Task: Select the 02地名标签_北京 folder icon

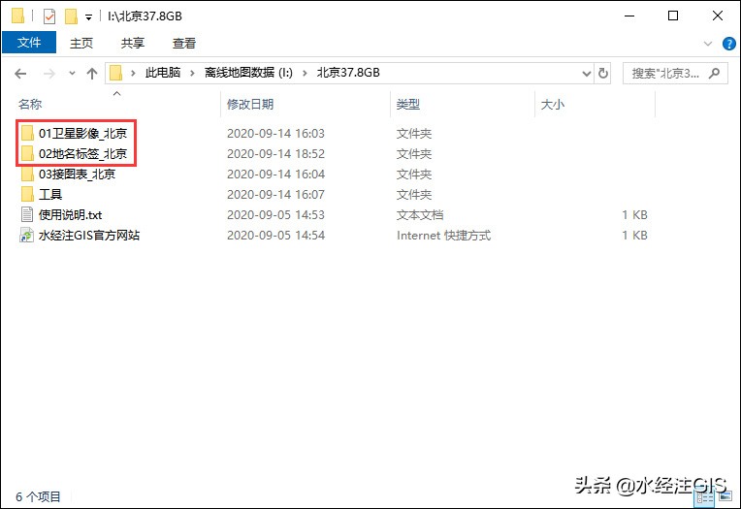Action: click(x=27, y=153)
